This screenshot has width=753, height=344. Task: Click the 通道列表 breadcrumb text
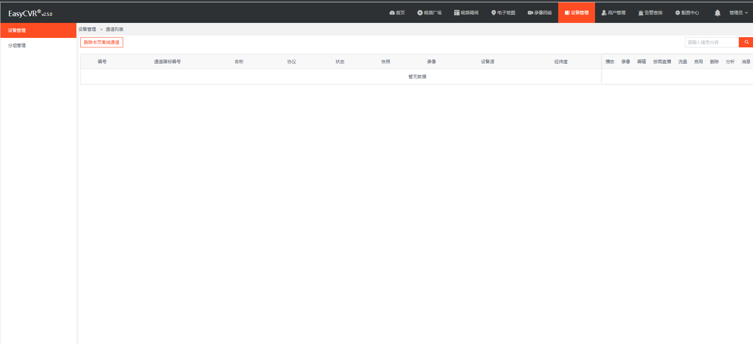coord(114,29)
